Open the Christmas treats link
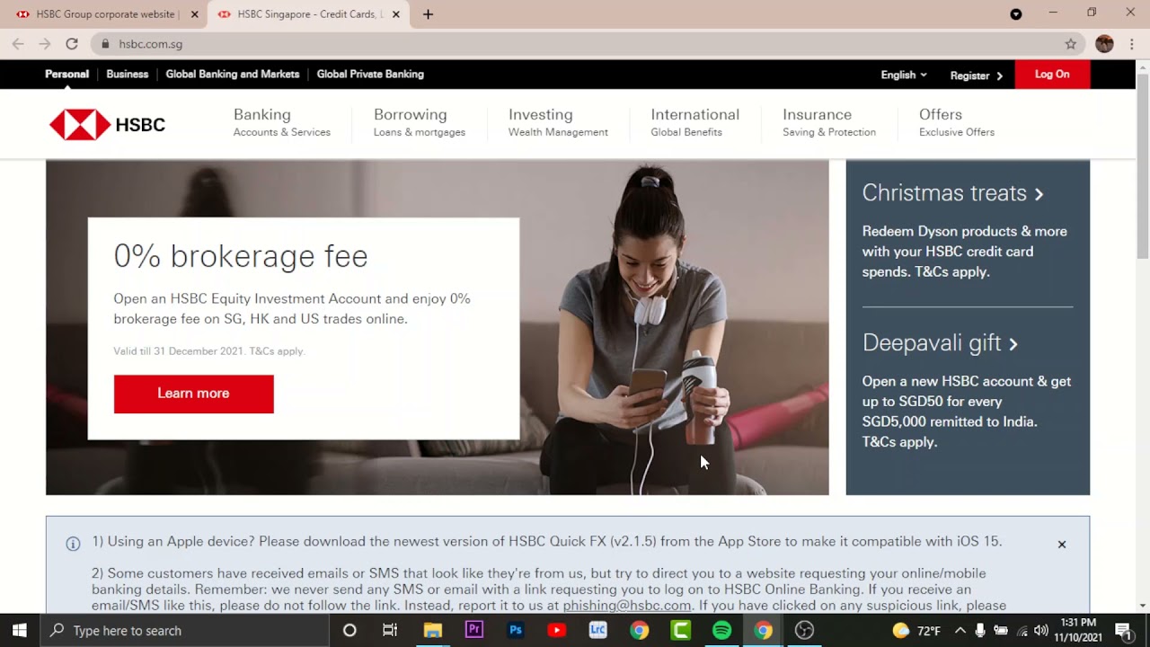The image size is (1150, 647). (952, 193)
